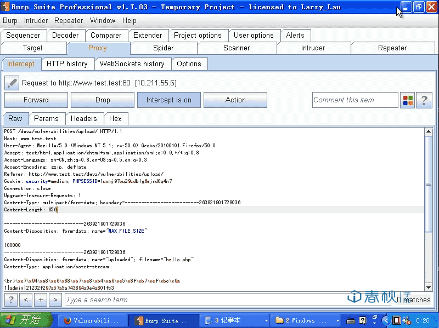Click the search help question mark button

click(x=10, y=300)
